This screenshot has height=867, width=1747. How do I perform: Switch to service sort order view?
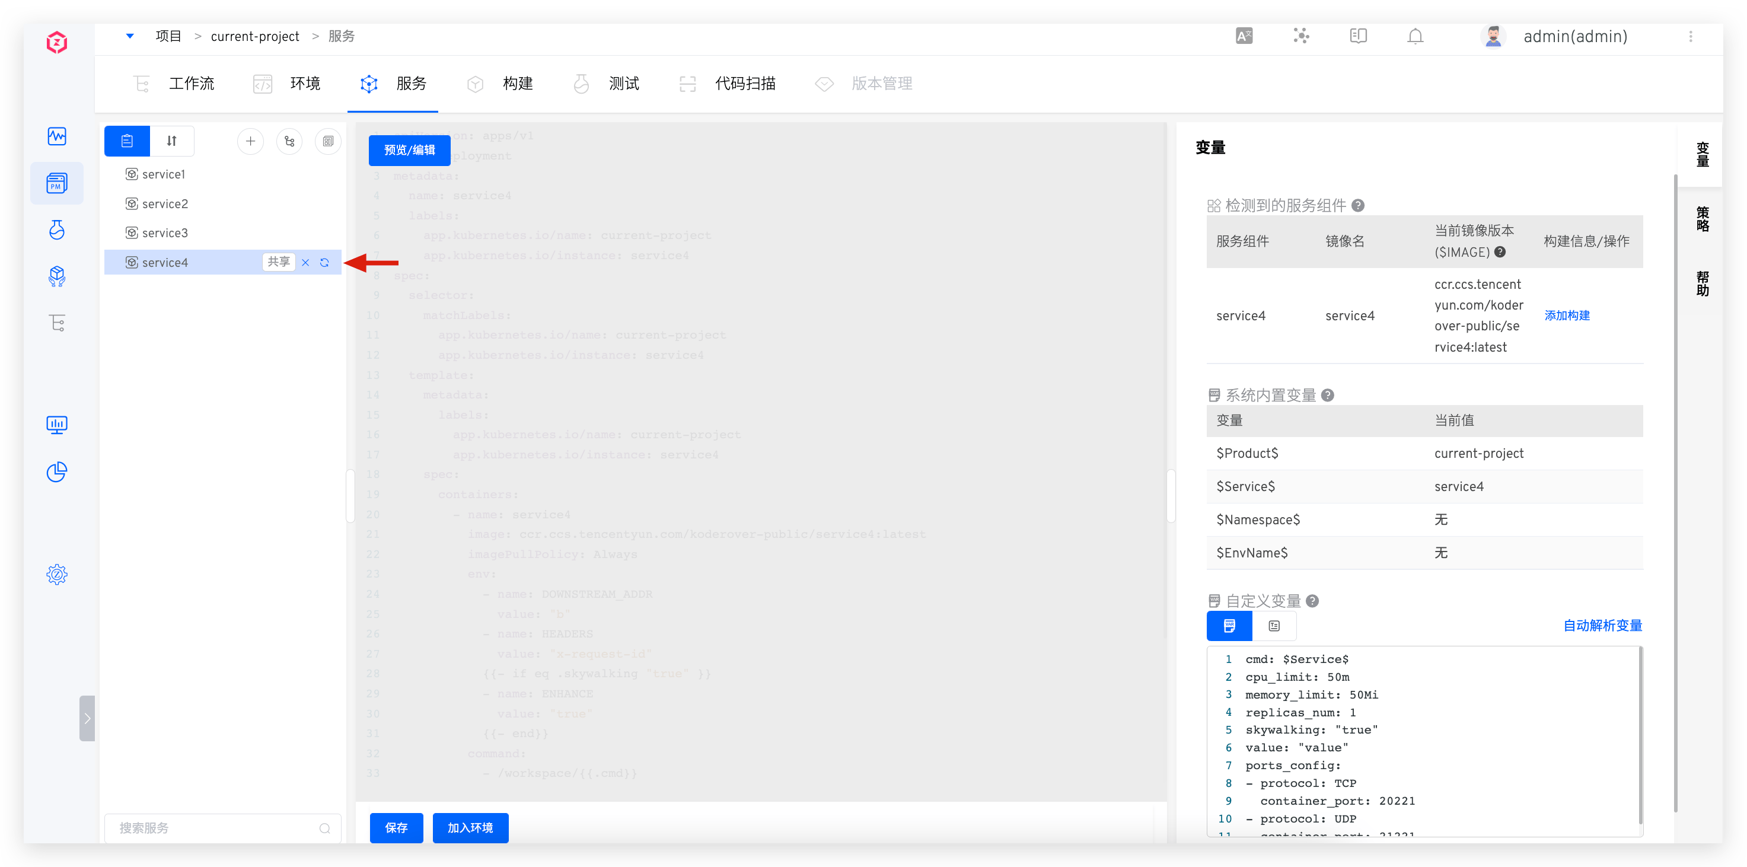171,141
